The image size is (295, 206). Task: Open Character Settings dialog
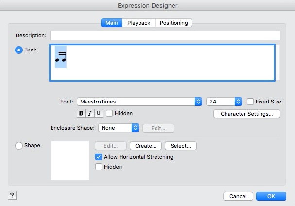[247, 114]
